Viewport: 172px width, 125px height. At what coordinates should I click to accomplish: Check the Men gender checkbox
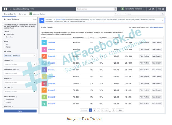[x=5, y=44]
